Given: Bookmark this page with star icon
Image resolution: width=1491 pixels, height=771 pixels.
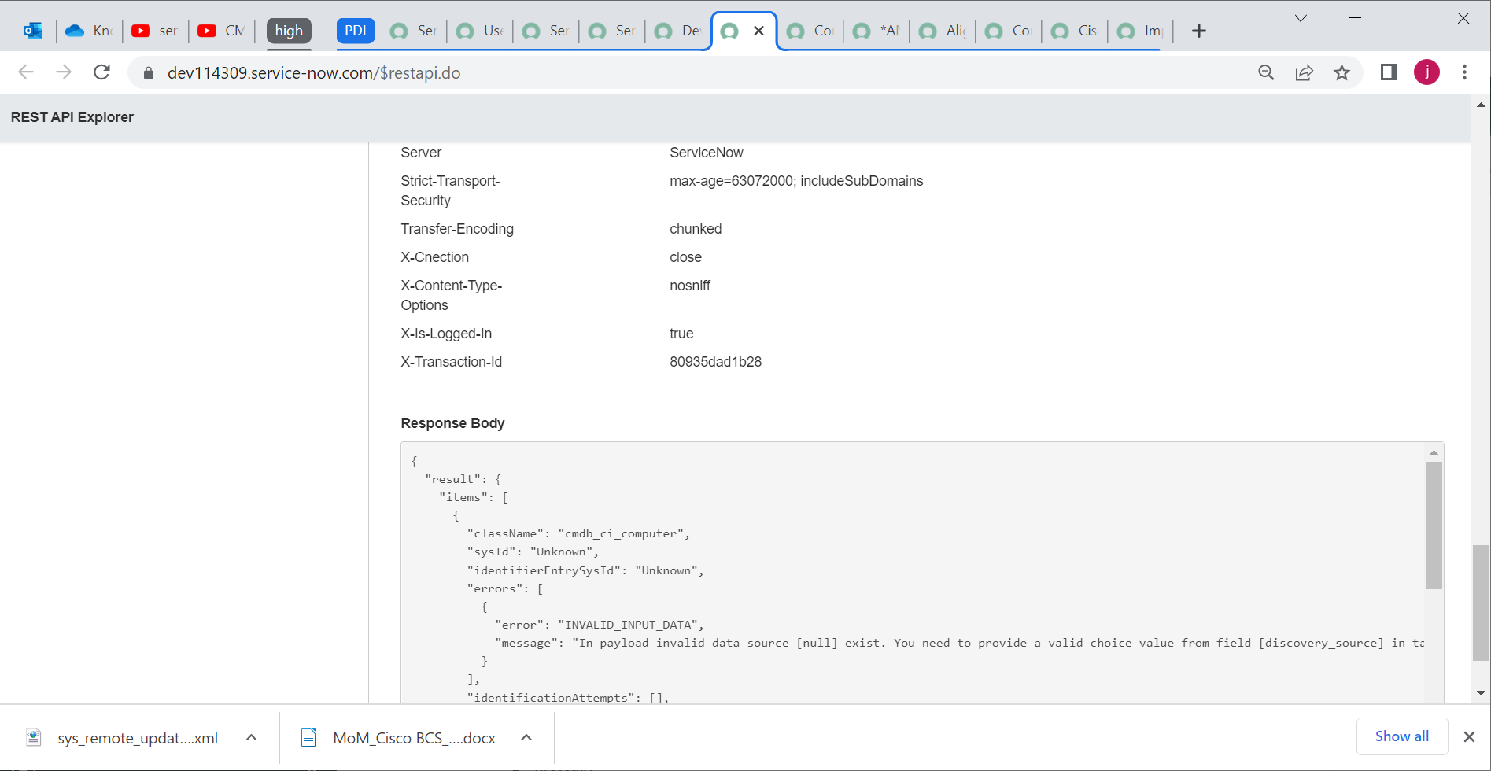Looking at the screenshot, I should tap(1342, 72).
